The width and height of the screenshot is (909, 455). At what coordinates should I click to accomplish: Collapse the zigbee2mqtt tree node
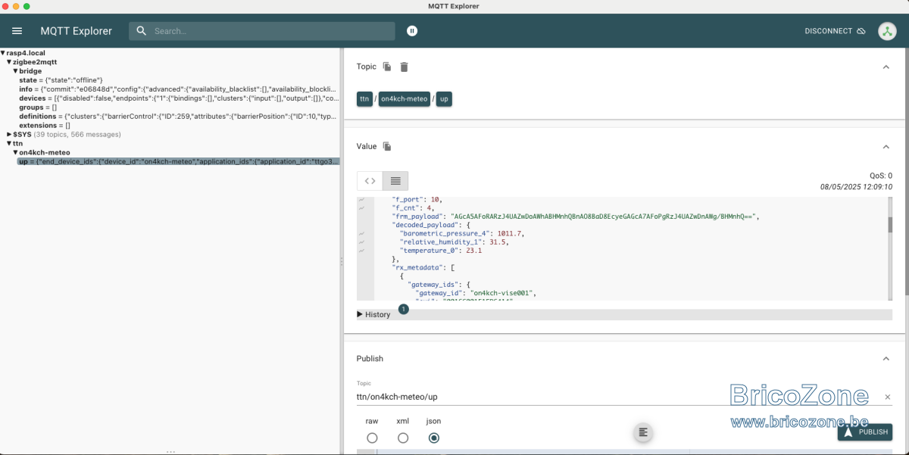9,62
